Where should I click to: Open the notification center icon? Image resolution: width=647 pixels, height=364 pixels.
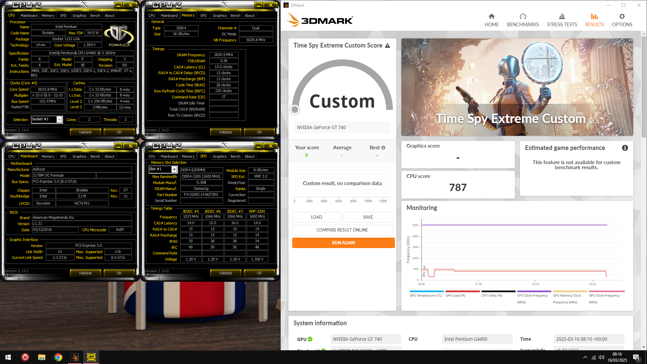(636, 357)
